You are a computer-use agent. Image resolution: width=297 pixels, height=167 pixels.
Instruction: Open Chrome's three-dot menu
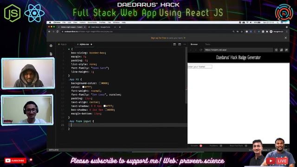[x=287, y=32]
